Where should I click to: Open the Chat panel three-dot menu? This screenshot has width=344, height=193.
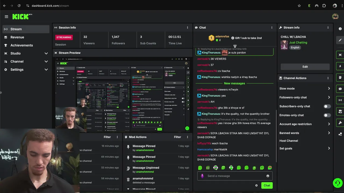tap(272, 28)
